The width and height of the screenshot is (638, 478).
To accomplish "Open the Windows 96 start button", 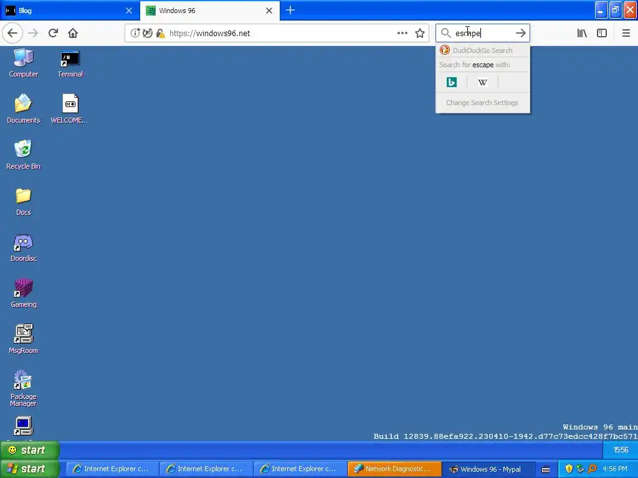I will click(x=30, y=450).
